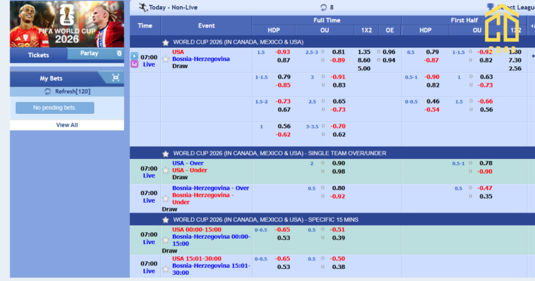Screen dimensions: 535x281
Task: Toggle favorite star for USA Over/Under row
Action: [166, 170]
